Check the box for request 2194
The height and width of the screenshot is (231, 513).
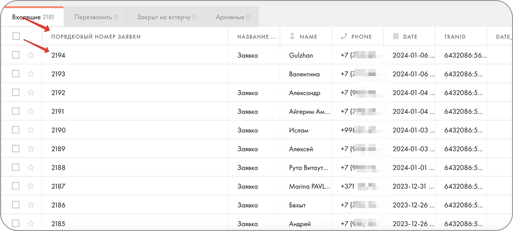tap(16, 55)
